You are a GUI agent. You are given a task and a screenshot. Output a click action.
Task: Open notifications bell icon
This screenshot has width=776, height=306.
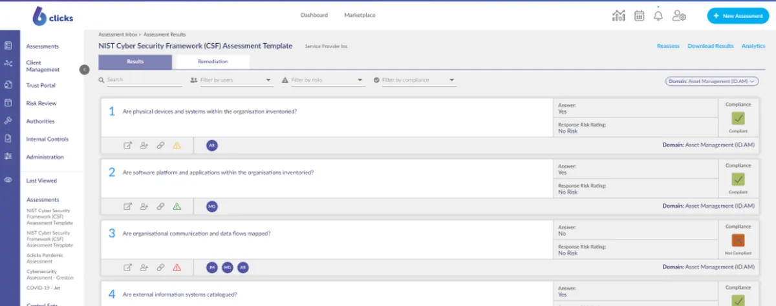pos(658,15)
